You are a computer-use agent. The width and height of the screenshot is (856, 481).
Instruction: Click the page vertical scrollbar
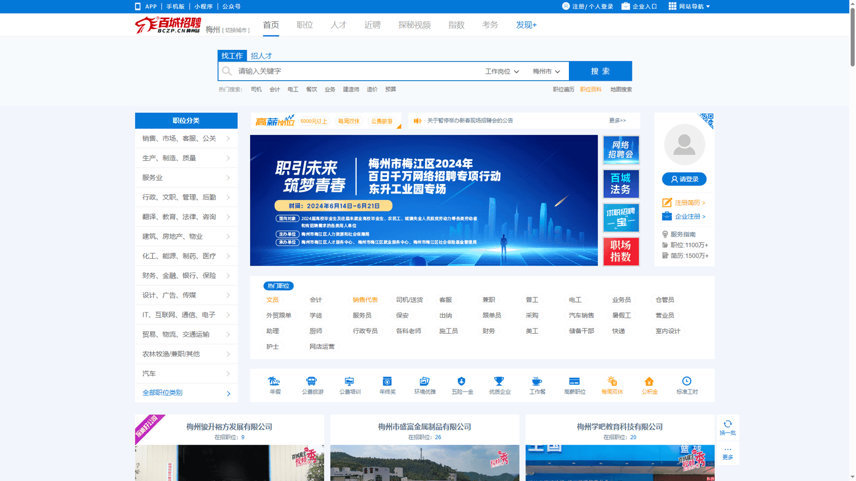pos(852,36)
